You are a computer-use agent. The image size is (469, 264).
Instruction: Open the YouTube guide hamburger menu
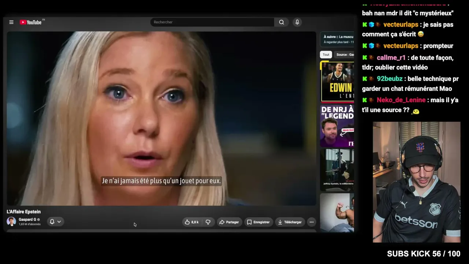(x=11, y=22)
